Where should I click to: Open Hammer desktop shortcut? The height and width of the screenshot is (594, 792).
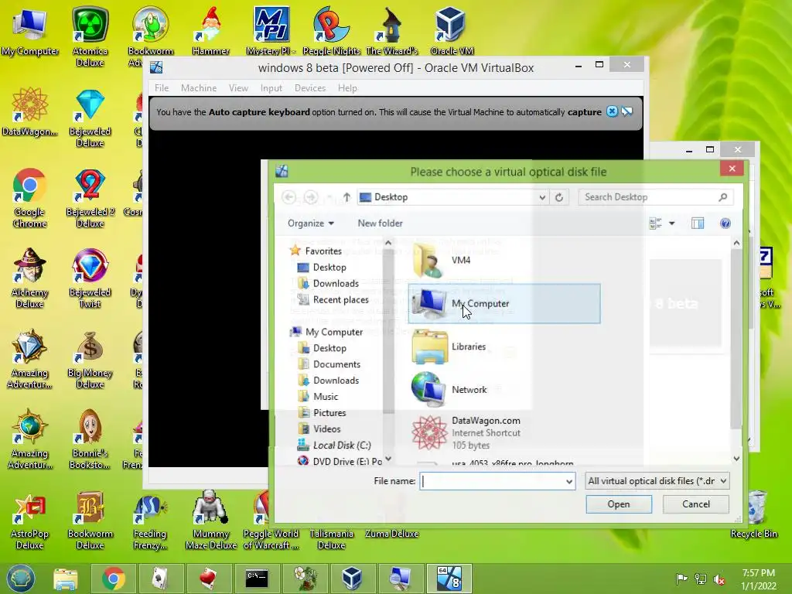210,31
